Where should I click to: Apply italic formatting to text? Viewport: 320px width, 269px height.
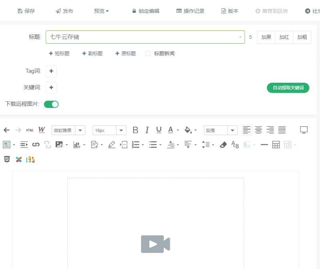(147, 130)
